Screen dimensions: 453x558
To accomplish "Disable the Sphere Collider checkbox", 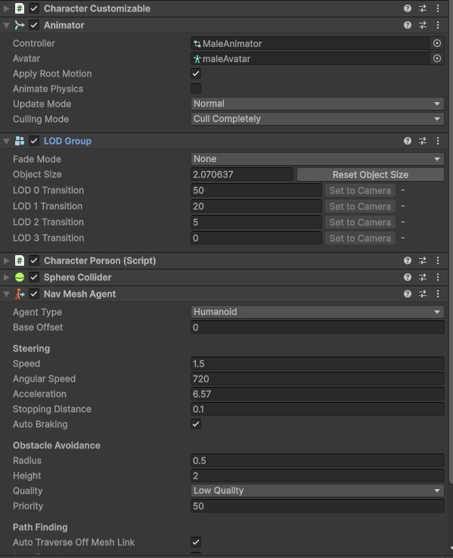I will (x=34, y=277).
